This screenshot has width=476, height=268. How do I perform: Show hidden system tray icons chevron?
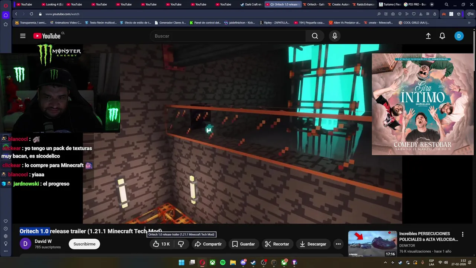(x=385, y=262)
